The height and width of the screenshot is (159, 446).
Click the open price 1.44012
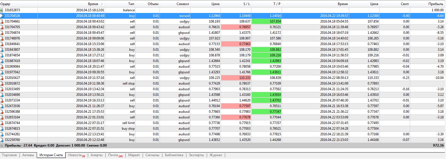[214, 100]
